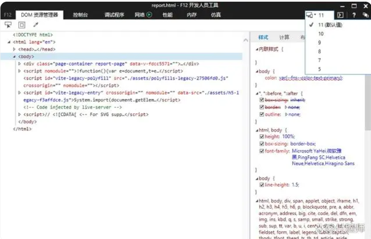Toggle the height: 100% checkbox
This screenshot has height=239, width=371.
pos(262,136)
